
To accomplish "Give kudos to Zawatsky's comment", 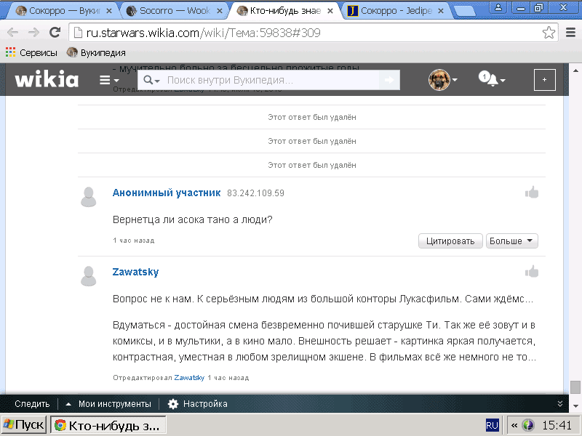I will pos(532,271).
